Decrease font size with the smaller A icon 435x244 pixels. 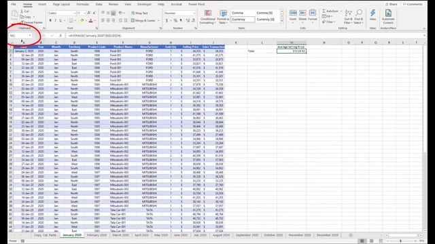click(x=94, y=13)
